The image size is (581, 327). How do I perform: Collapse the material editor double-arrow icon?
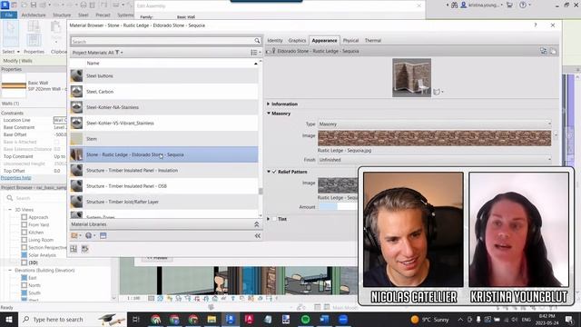(x=258, y=236)
